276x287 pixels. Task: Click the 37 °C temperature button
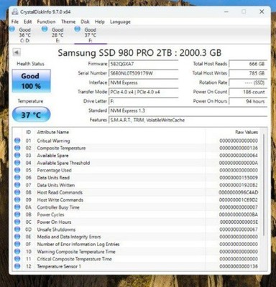[31, 115]
